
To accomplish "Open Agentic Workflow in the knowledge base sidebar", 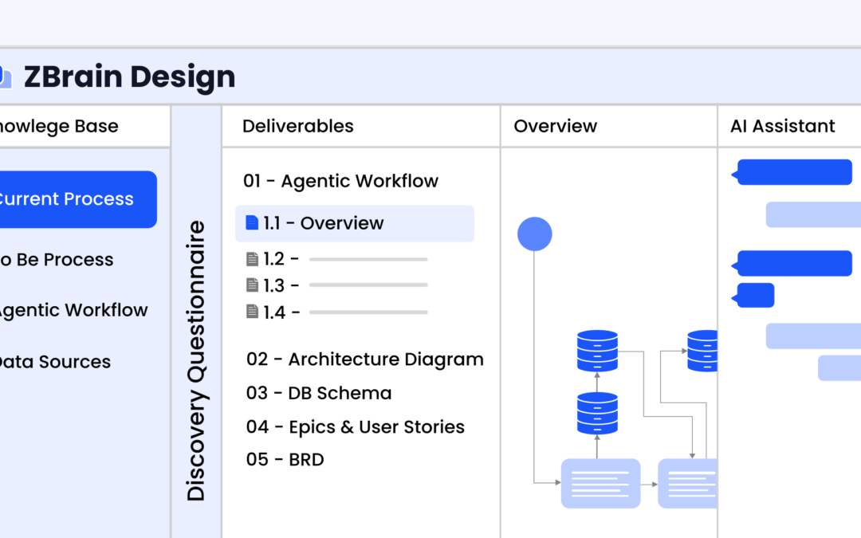I will pyautogui.click(x=73, y=310).
